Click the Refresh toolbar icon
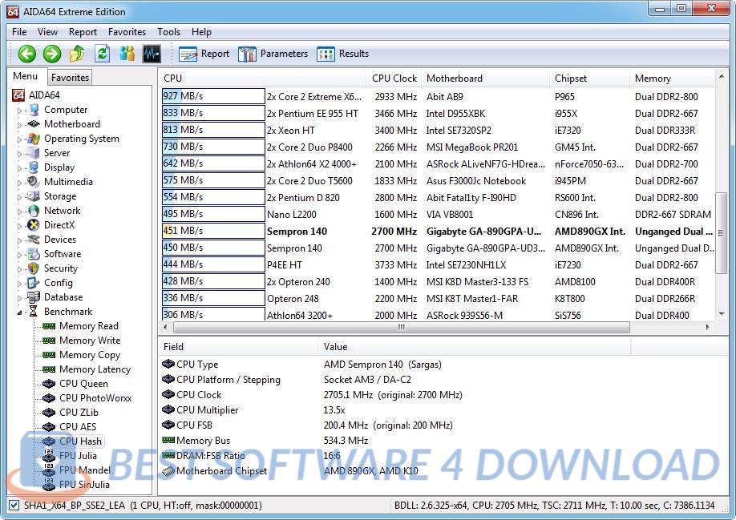 click(103, 54)
